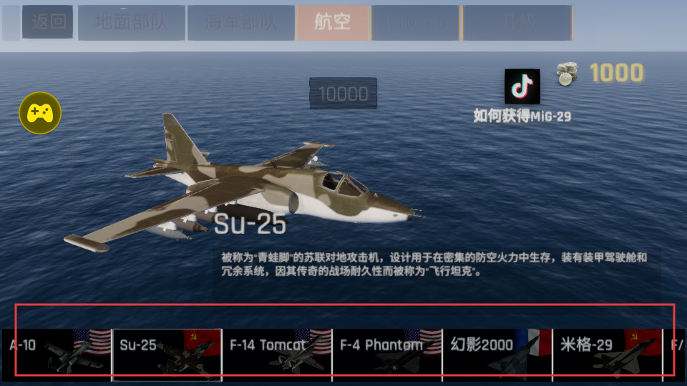Open the 如何获得MiG-29 link
This screenshot has width=687, height=386.
coord(522,116)
